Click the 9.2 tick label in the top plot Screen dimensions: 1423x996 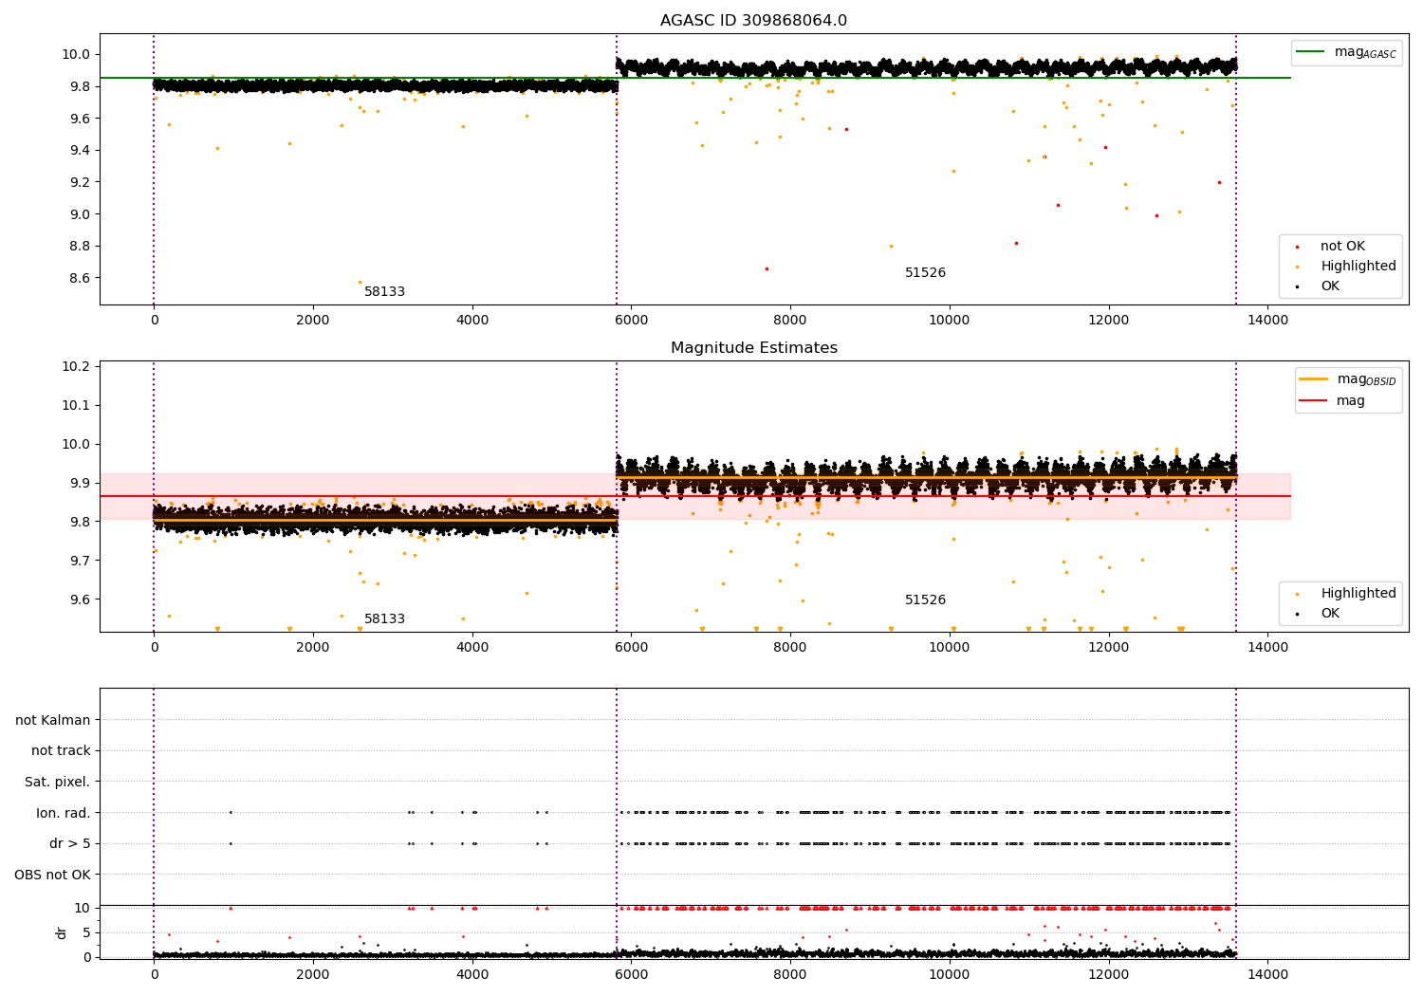coord(80,182)
